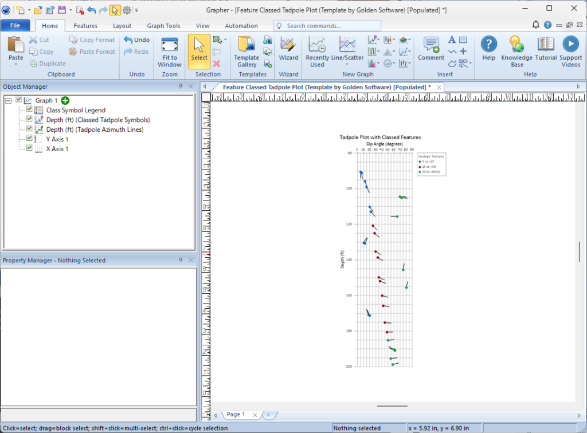
Task: Uncheck the Class Symbol Legend visibility checkbox
Action: click(x=29, y=110)
